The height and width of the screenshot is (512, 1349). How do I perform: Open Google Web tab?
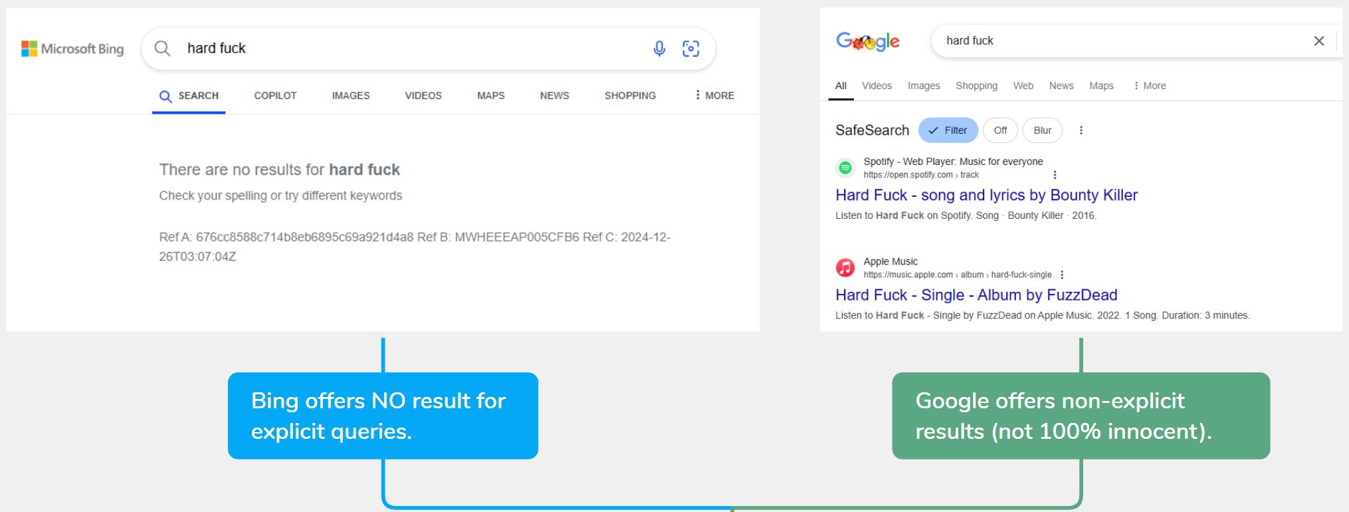1023,86
